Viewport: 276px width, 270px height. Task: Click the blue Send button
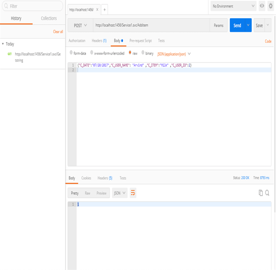pos(237,25)
